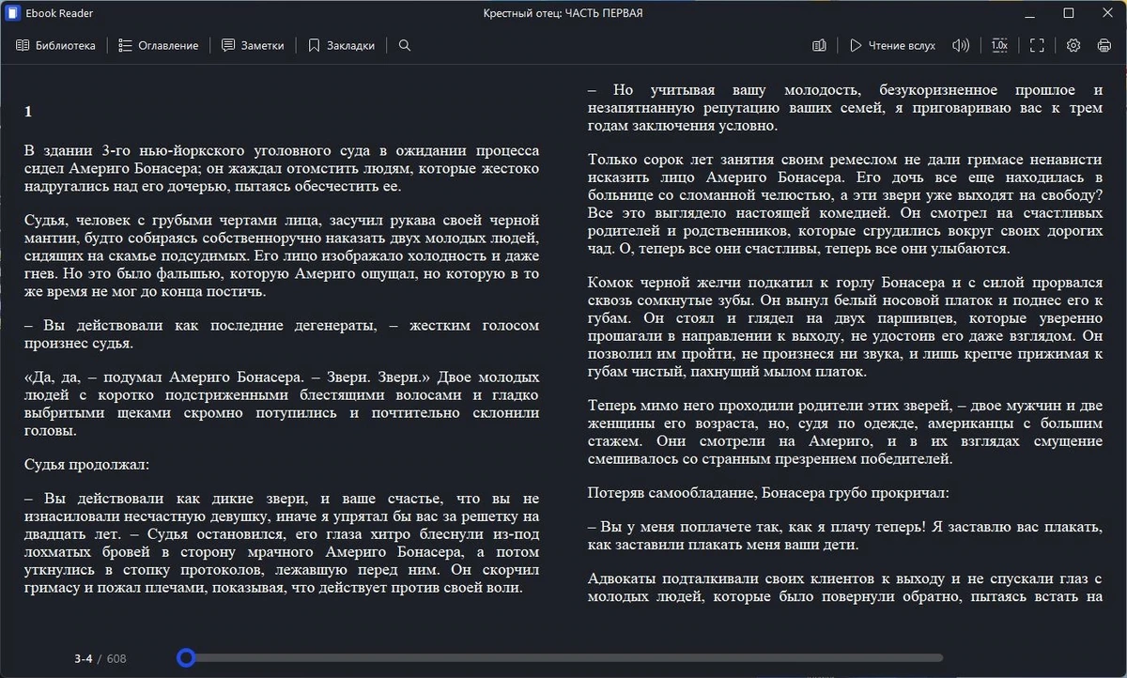The width and height of the screenshot is (1127, 678).
Task: Change the 1.0x reading speed
Action: (x=999, y=45)
